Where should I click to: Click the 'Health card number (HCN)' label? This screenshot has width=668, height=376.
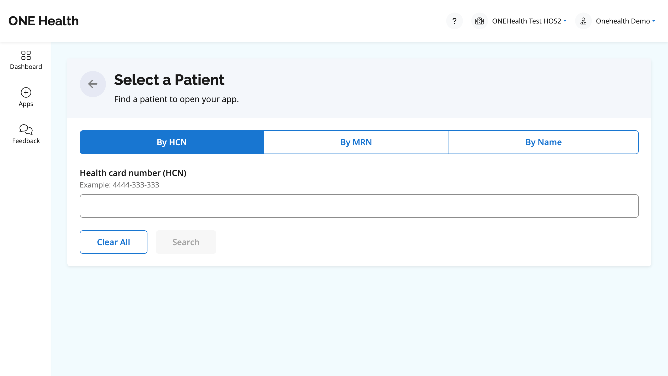pyautogui.click(x=133, y=173)
